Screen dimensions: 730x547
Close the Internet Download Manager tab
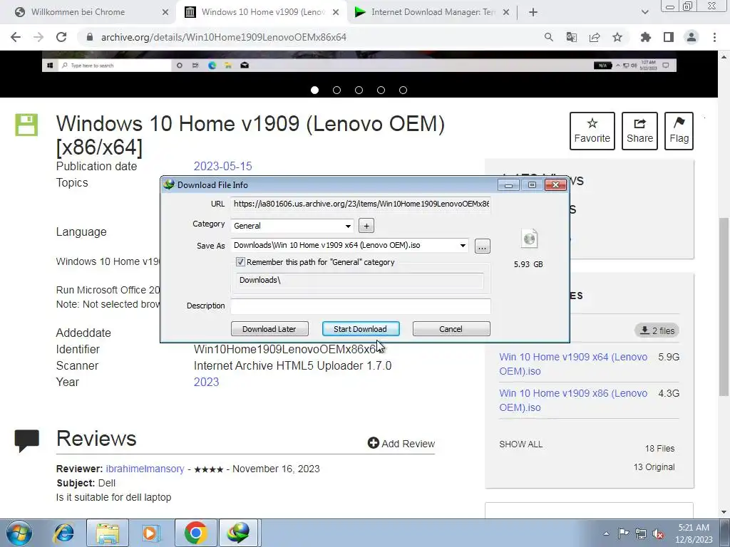point(507,13)
